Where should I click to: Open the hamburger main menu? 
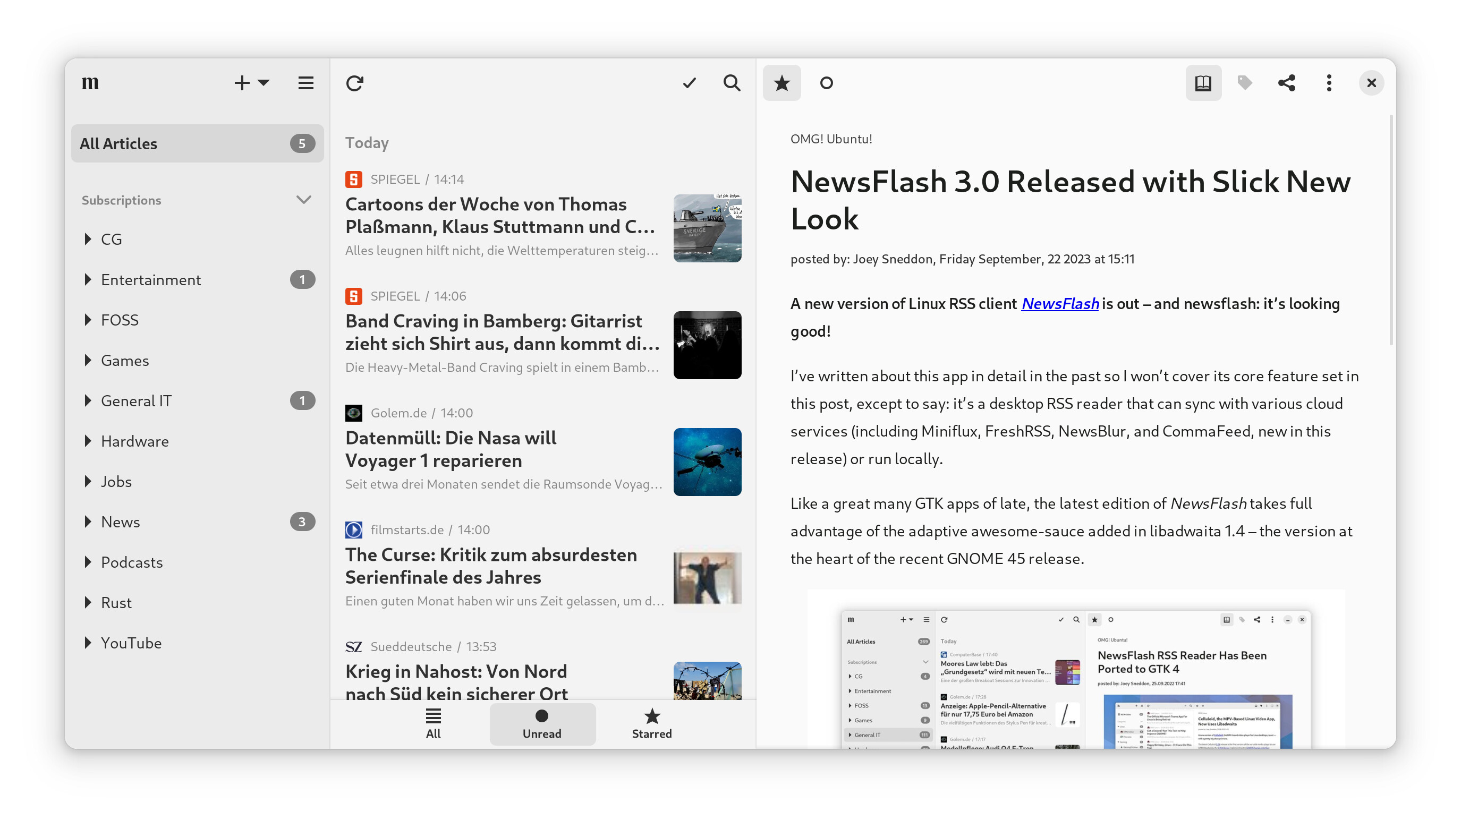[x=305, y=83]
